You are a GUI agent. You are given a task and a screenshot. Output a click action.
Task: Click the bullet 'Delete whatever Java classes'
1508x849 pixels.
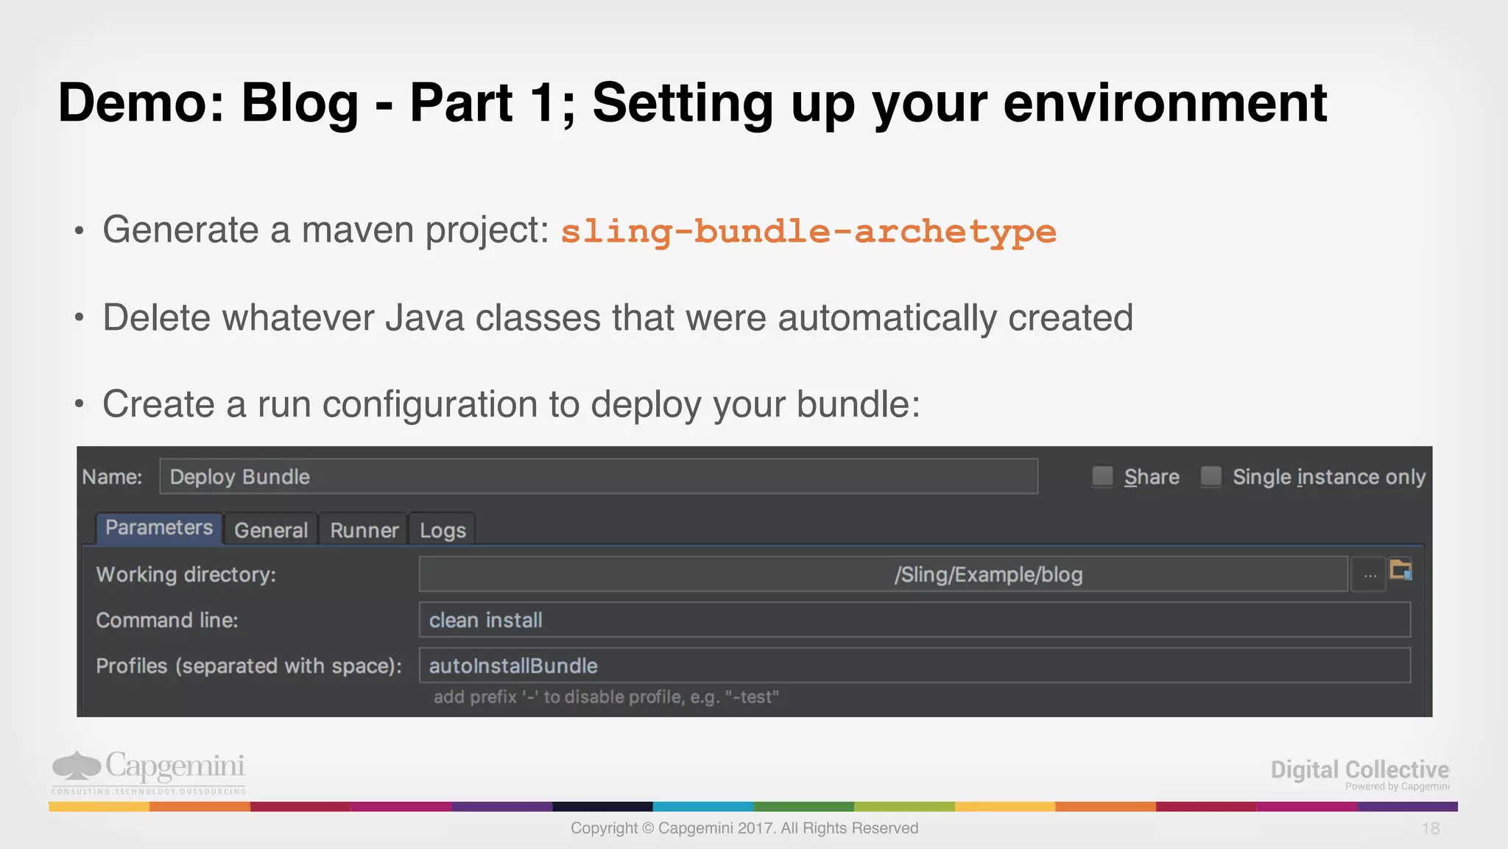(x=618, y=318)
